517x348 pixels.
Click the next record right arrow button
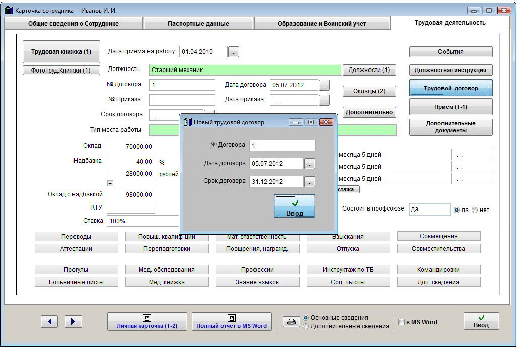pyautogui.click(x=73, y=321)
